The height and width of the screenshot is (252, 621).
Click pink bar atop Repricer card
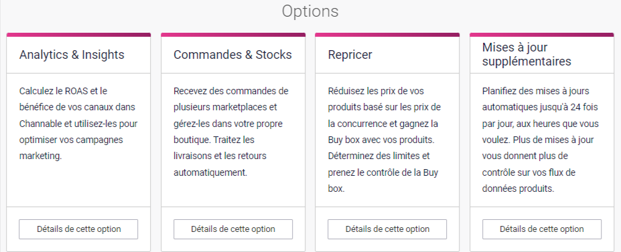point(387,35)
